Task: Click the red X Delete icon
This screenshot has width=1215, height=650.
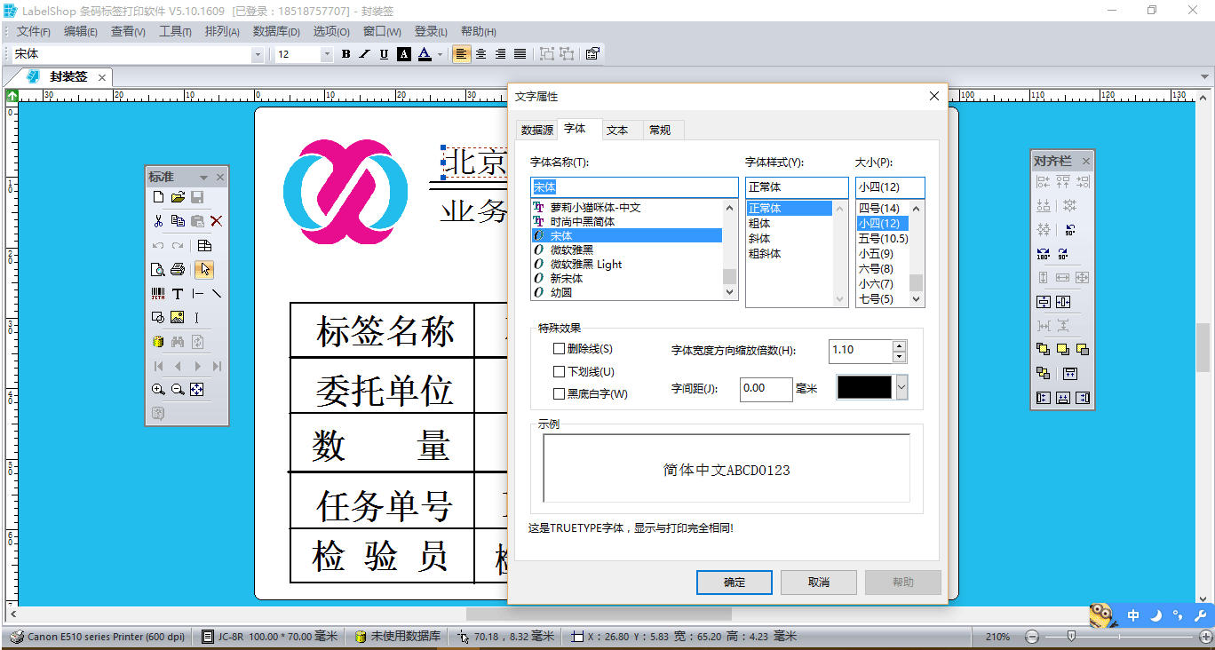Action: (216, 221)
